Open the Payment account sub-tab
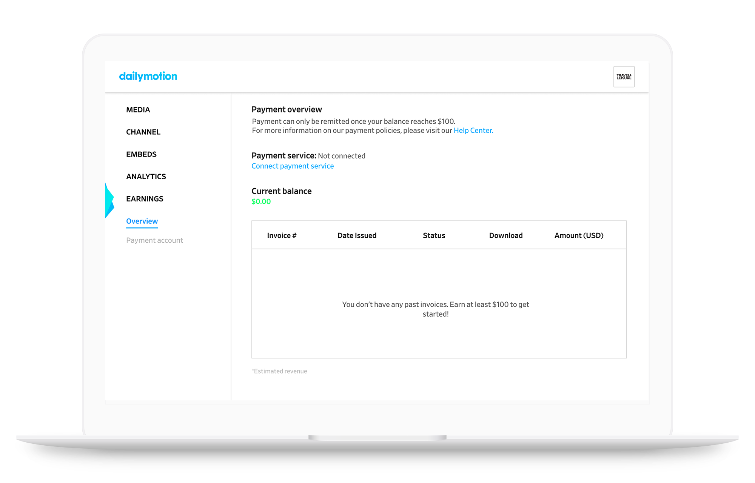The width and height of the screenshot is (755, 483). point(154,240)
